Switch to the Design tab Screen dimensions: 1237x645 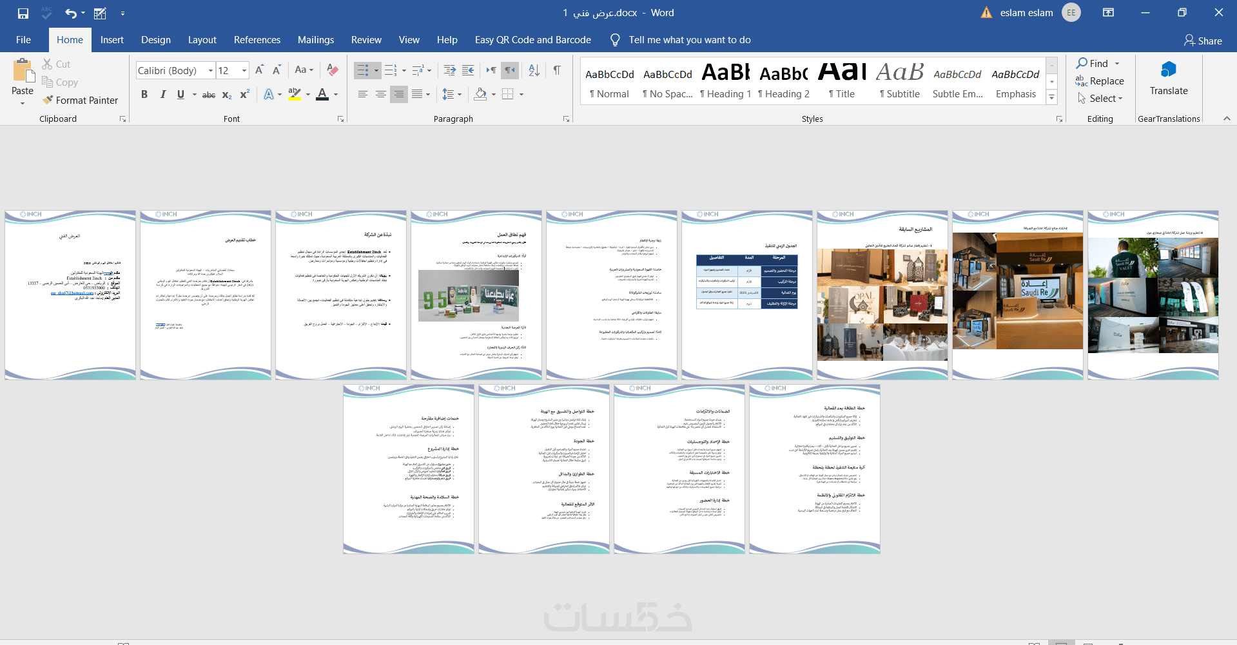pos(156,40)
